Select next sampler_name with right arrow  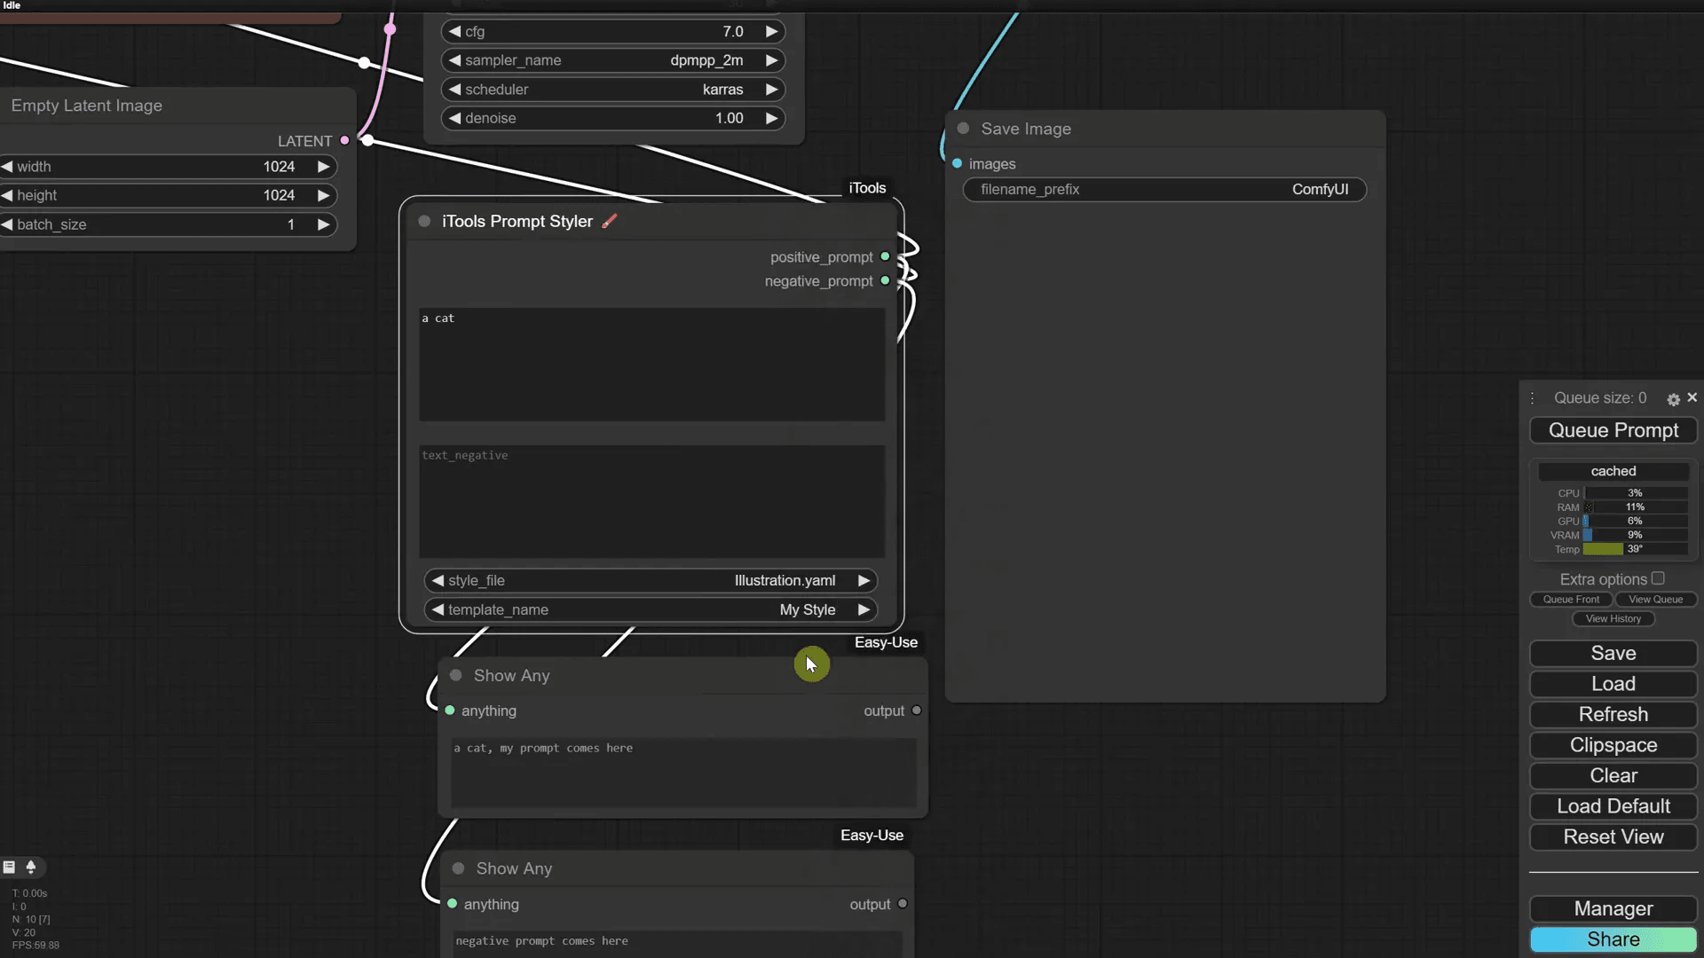pos(771,60)
